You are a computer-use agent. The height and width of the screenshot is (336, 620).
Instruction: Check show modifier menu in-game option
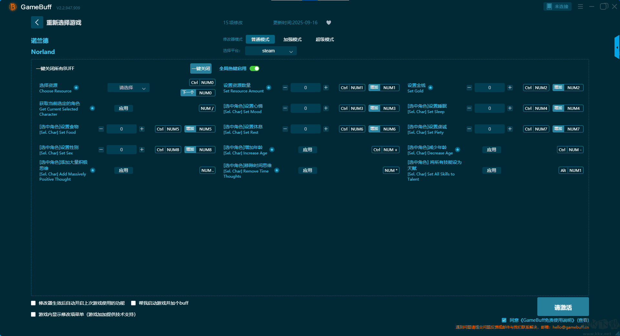click(x=33, y=314)
